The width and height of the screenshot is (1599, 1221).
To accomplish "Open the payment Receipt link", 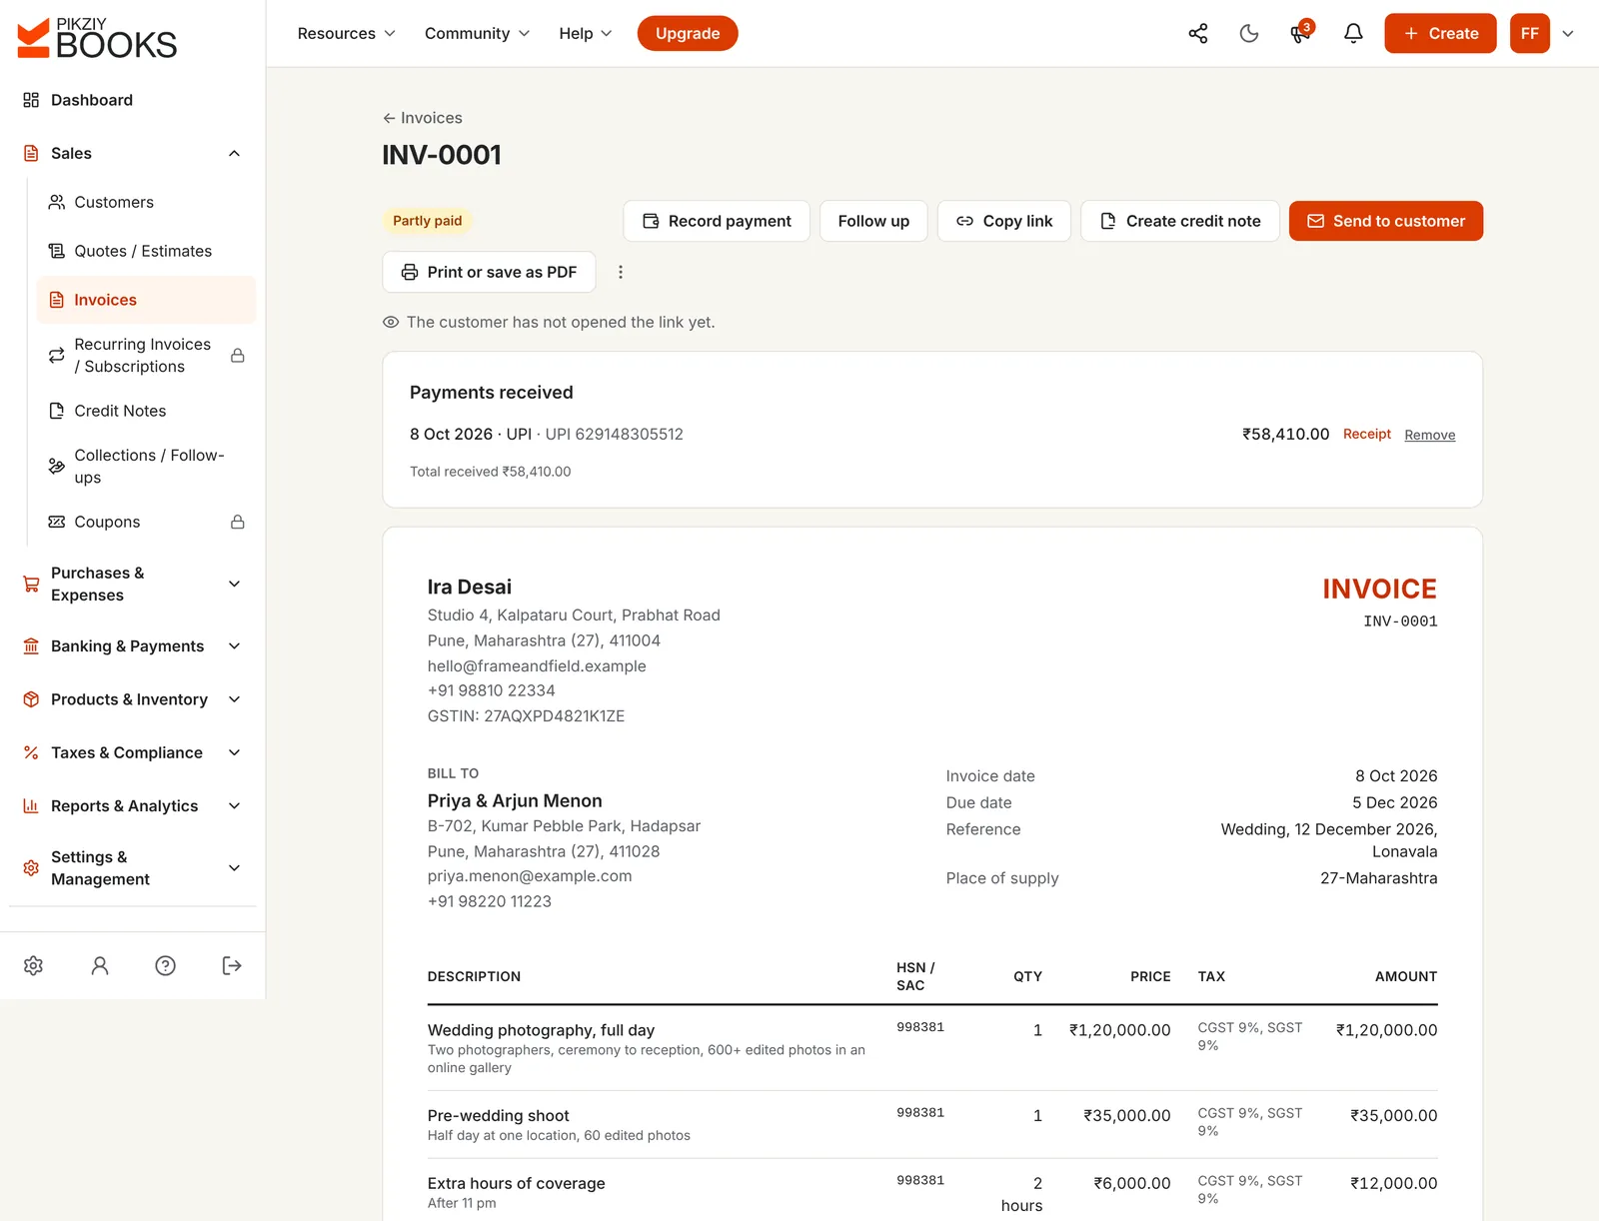I will 1367,434.
